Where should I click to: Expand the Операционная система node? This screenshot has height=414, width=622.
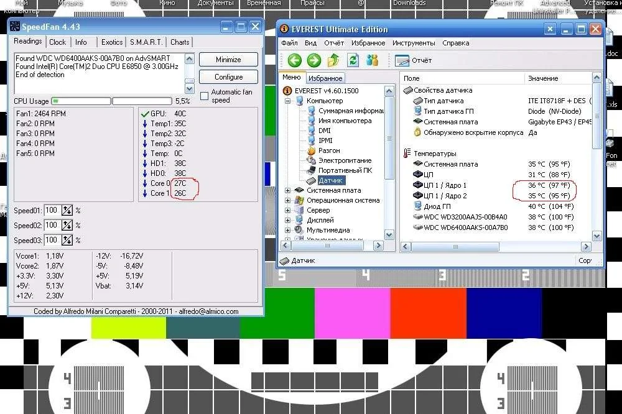287,200
